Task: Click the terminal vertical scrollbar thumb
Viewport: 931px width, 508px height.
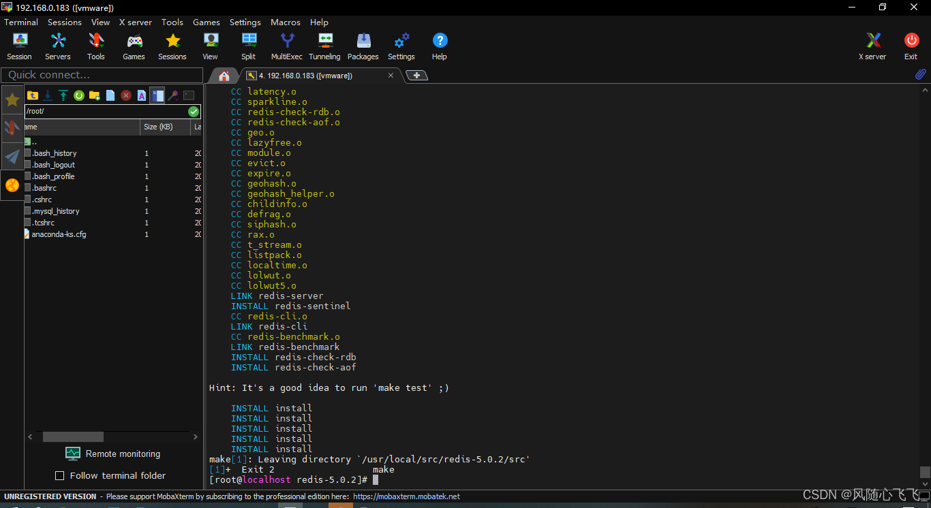Action: pos(925,472)
